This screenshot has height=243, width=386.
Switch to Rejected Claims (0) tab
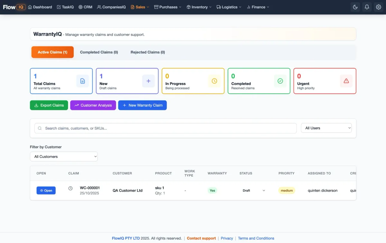[x=148, y=52]
